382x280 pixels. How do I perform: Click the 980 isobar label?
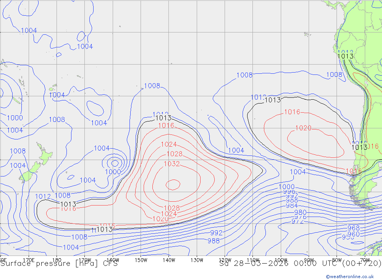300,212
